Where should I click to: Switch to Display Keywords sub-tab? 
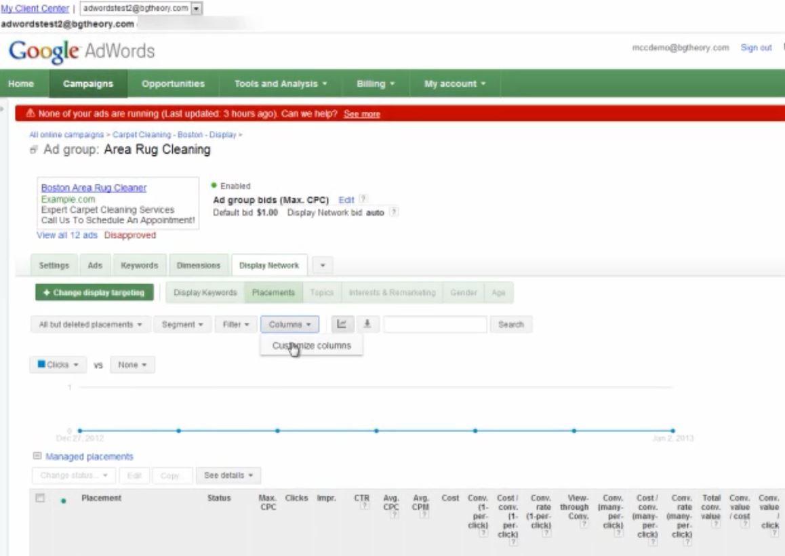205,292
